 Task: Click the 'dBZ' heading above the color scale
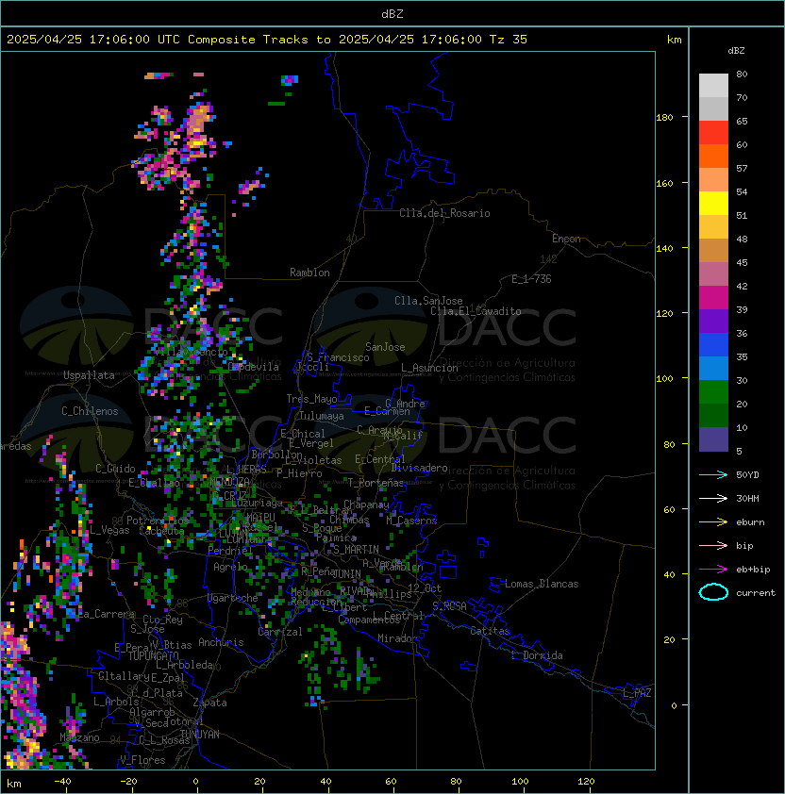(736, 51)
